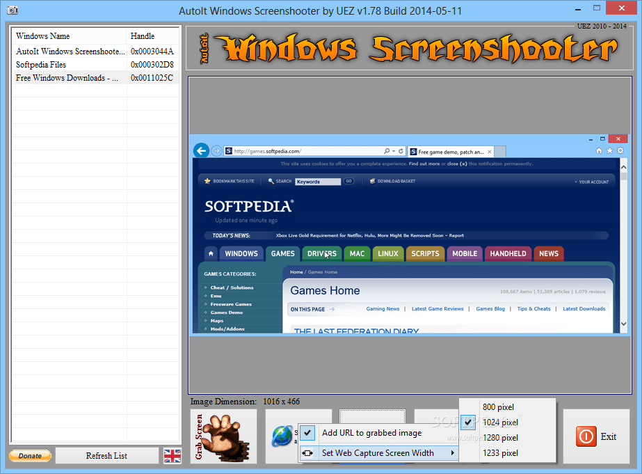Refresh the windows list

tap(107, 456)
